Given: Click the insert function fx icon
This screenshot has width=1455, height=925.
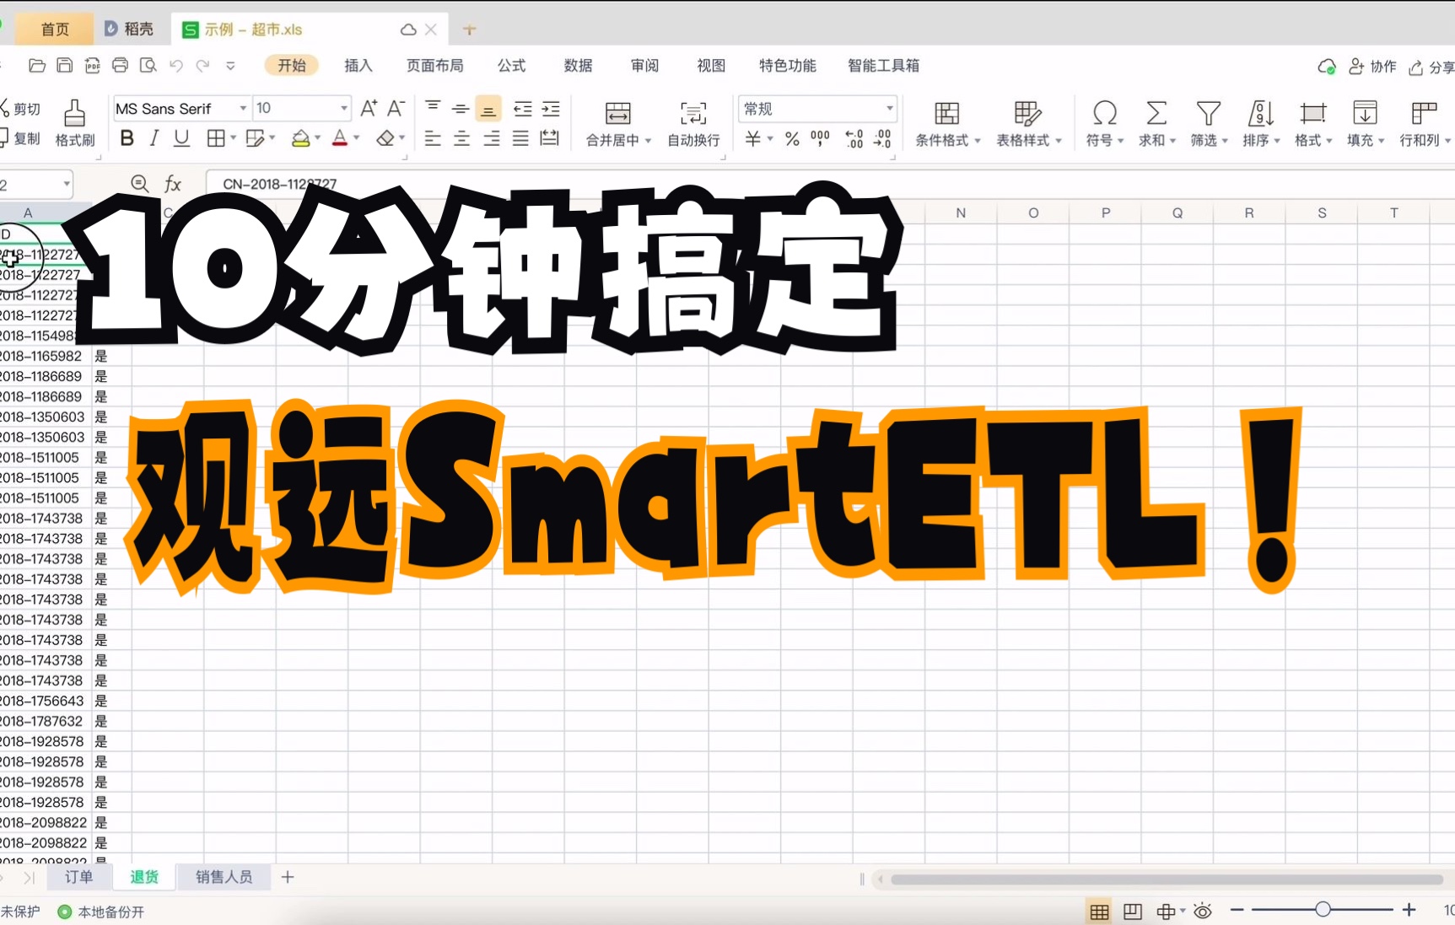Looking at the screenshot, I should point(173,184).
